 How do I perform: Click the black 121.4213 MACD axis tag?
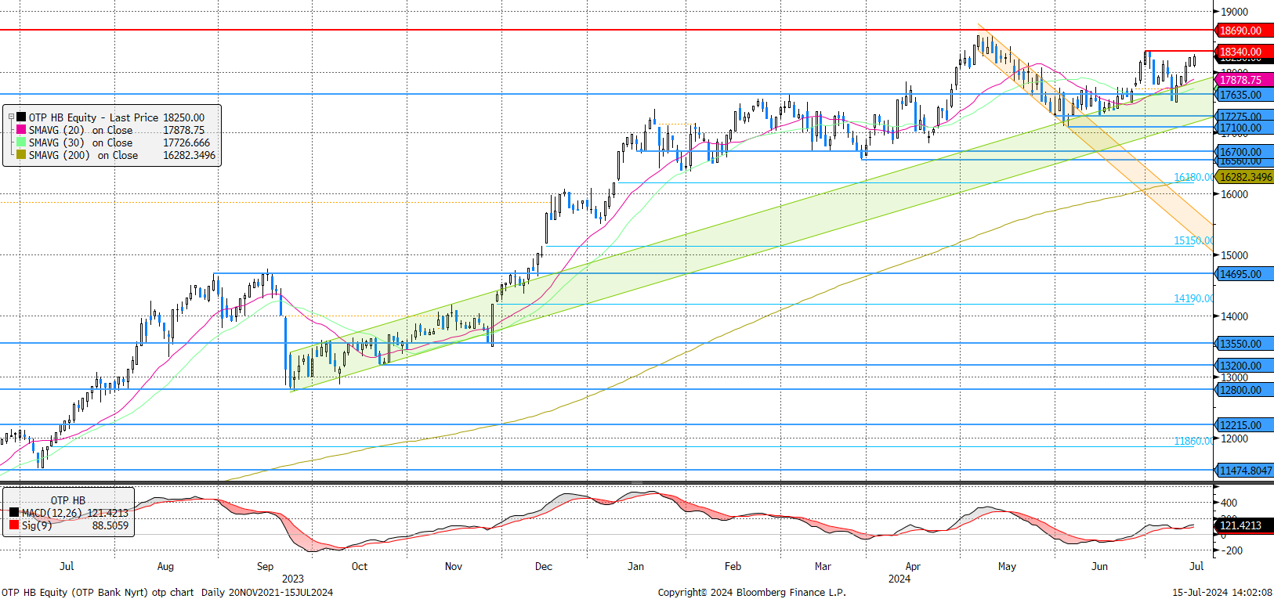(x=1243, y=525)
